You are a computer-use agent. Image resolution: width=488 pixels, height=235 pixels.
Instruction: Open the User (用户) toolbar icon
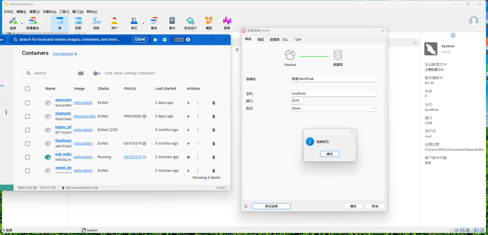pos(114,23)
